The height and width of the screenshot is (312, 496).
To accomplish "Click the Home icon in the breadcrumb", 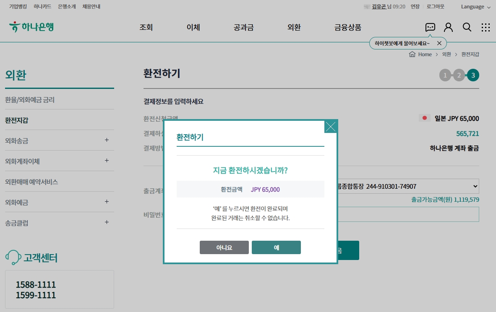I will 412,54.
